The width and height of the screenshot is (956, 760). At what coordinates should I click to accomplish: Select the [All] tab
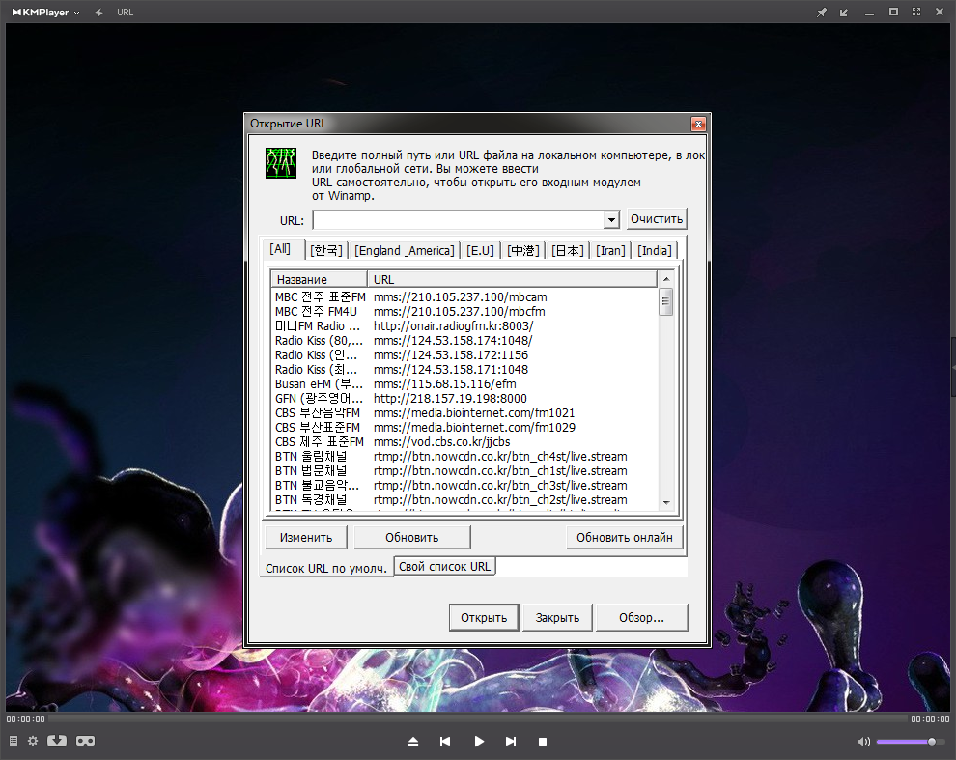pos(280,249)
